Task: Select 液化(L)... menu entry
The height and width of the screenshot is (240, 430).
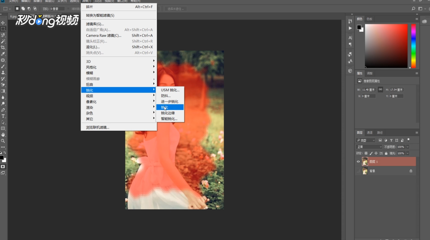Action: coord(119,47)
